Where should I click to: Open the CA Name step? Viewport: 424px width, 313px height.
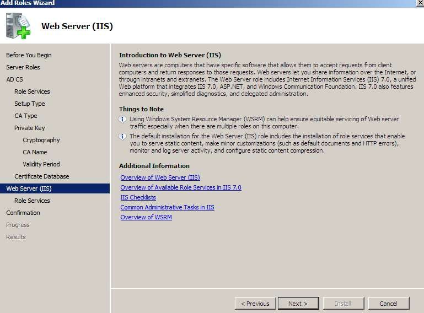click(35, 152)
